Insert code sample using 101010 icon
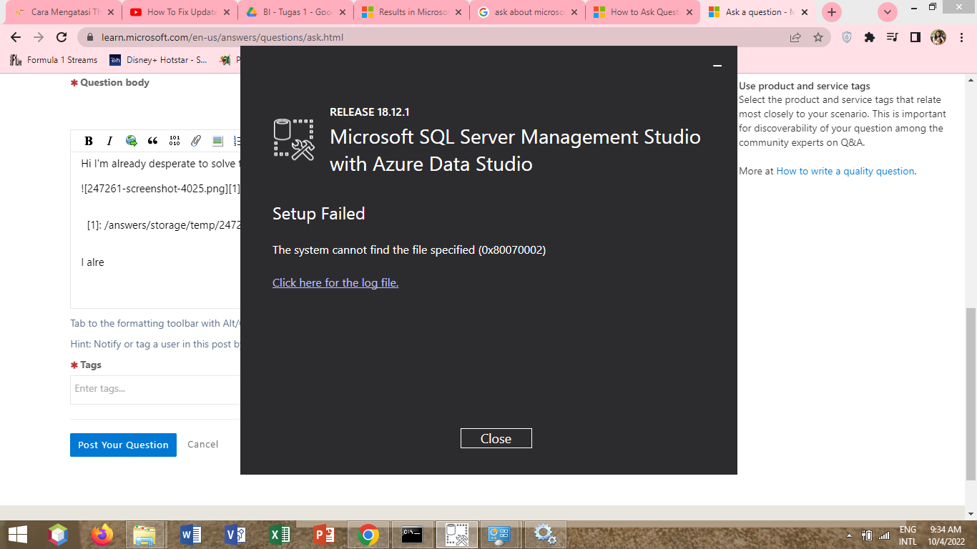The width and height of the screenshot is (977, 549). (x=175, y=141)
